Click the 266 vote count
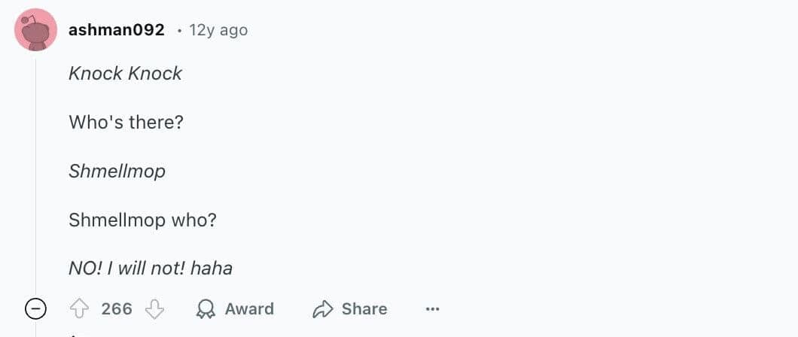This screenshot has height=337, width=798. click(117, 309)
